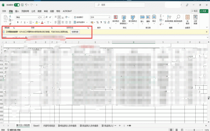The image size is (210, 131).
Task: Toggle Top Align
Action: coord(56,17)
